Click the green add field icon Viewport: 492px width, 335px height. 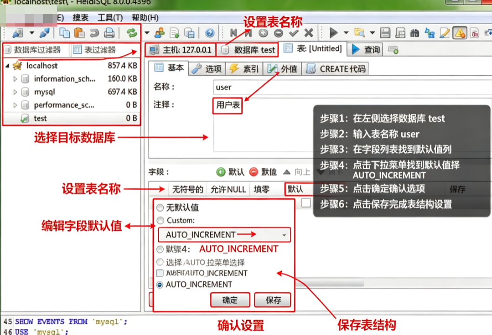click(221, 172)
